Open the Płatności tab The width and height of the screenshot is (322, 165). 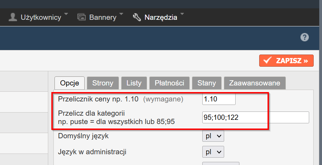pos(169,83)
